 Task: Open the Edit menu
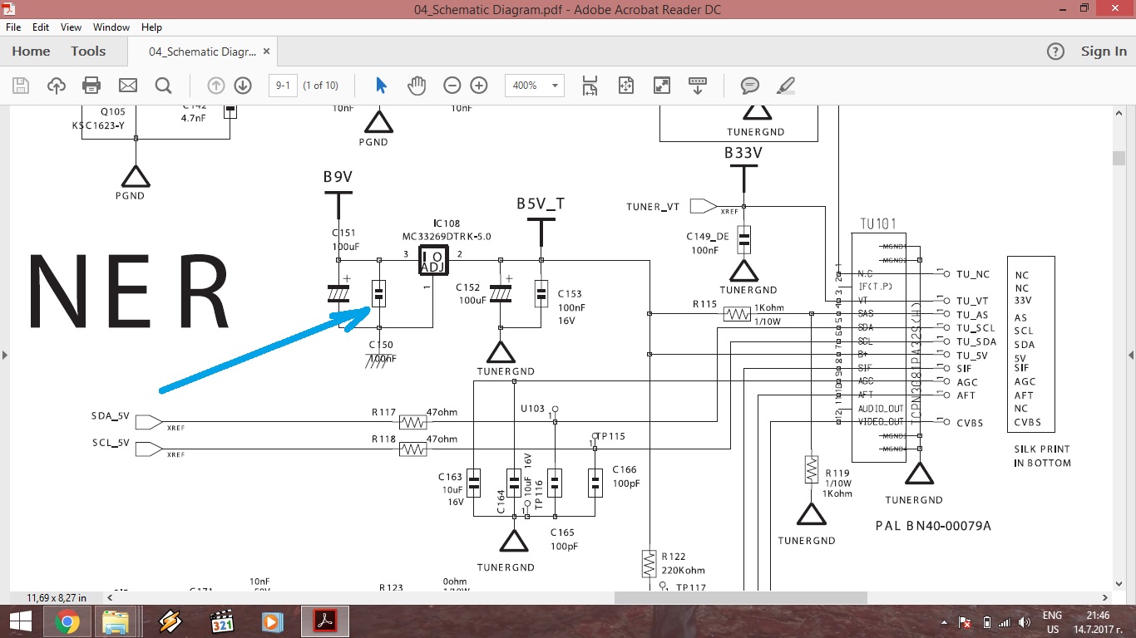tap(41, 27)
